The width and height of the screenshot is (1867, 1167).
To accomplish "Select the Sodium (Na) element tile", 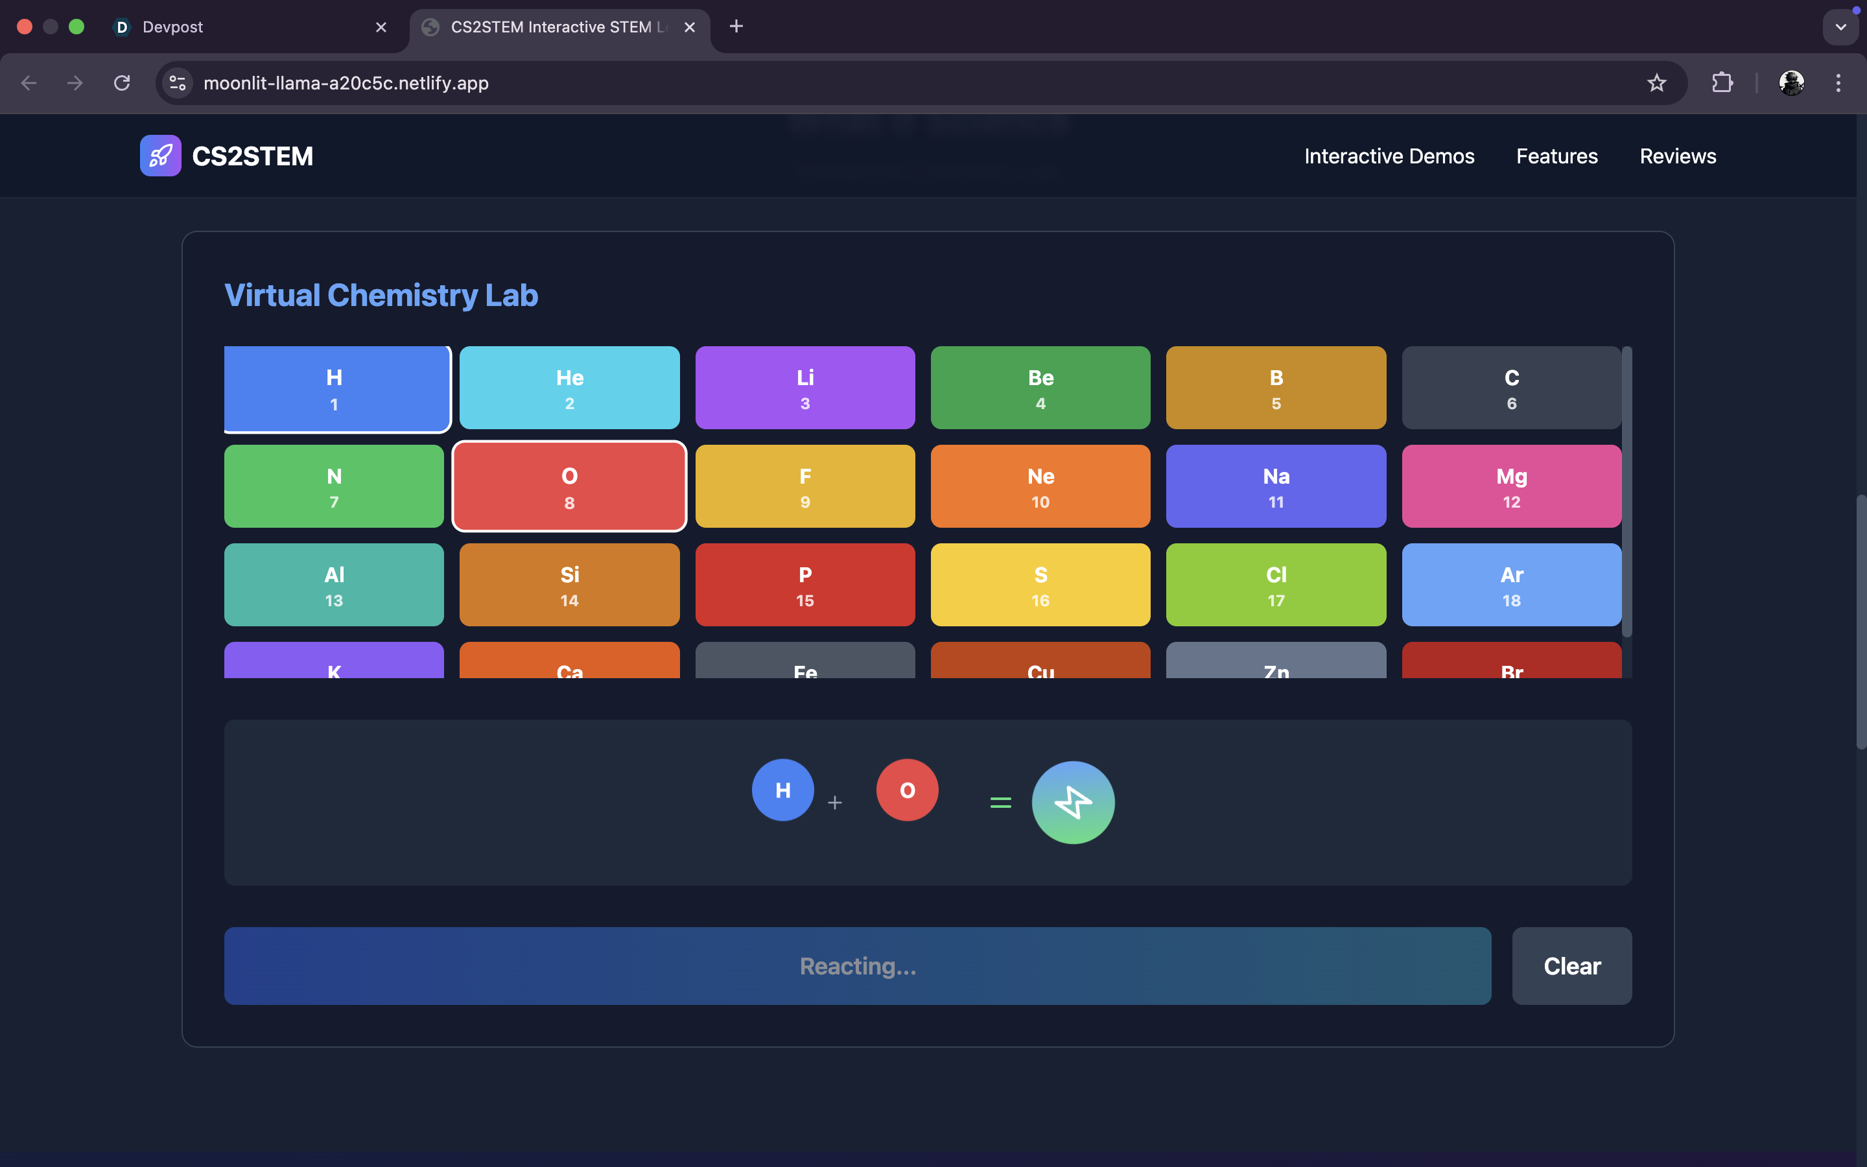I will point(1275,486).
